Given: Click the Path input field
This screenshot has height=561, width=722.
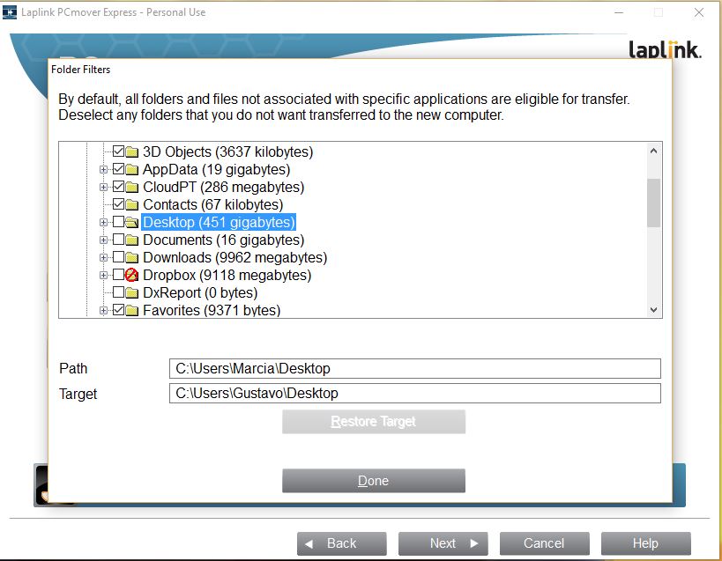Looking at the screenshot, I should pyautogui.click(x=415, y=368).
